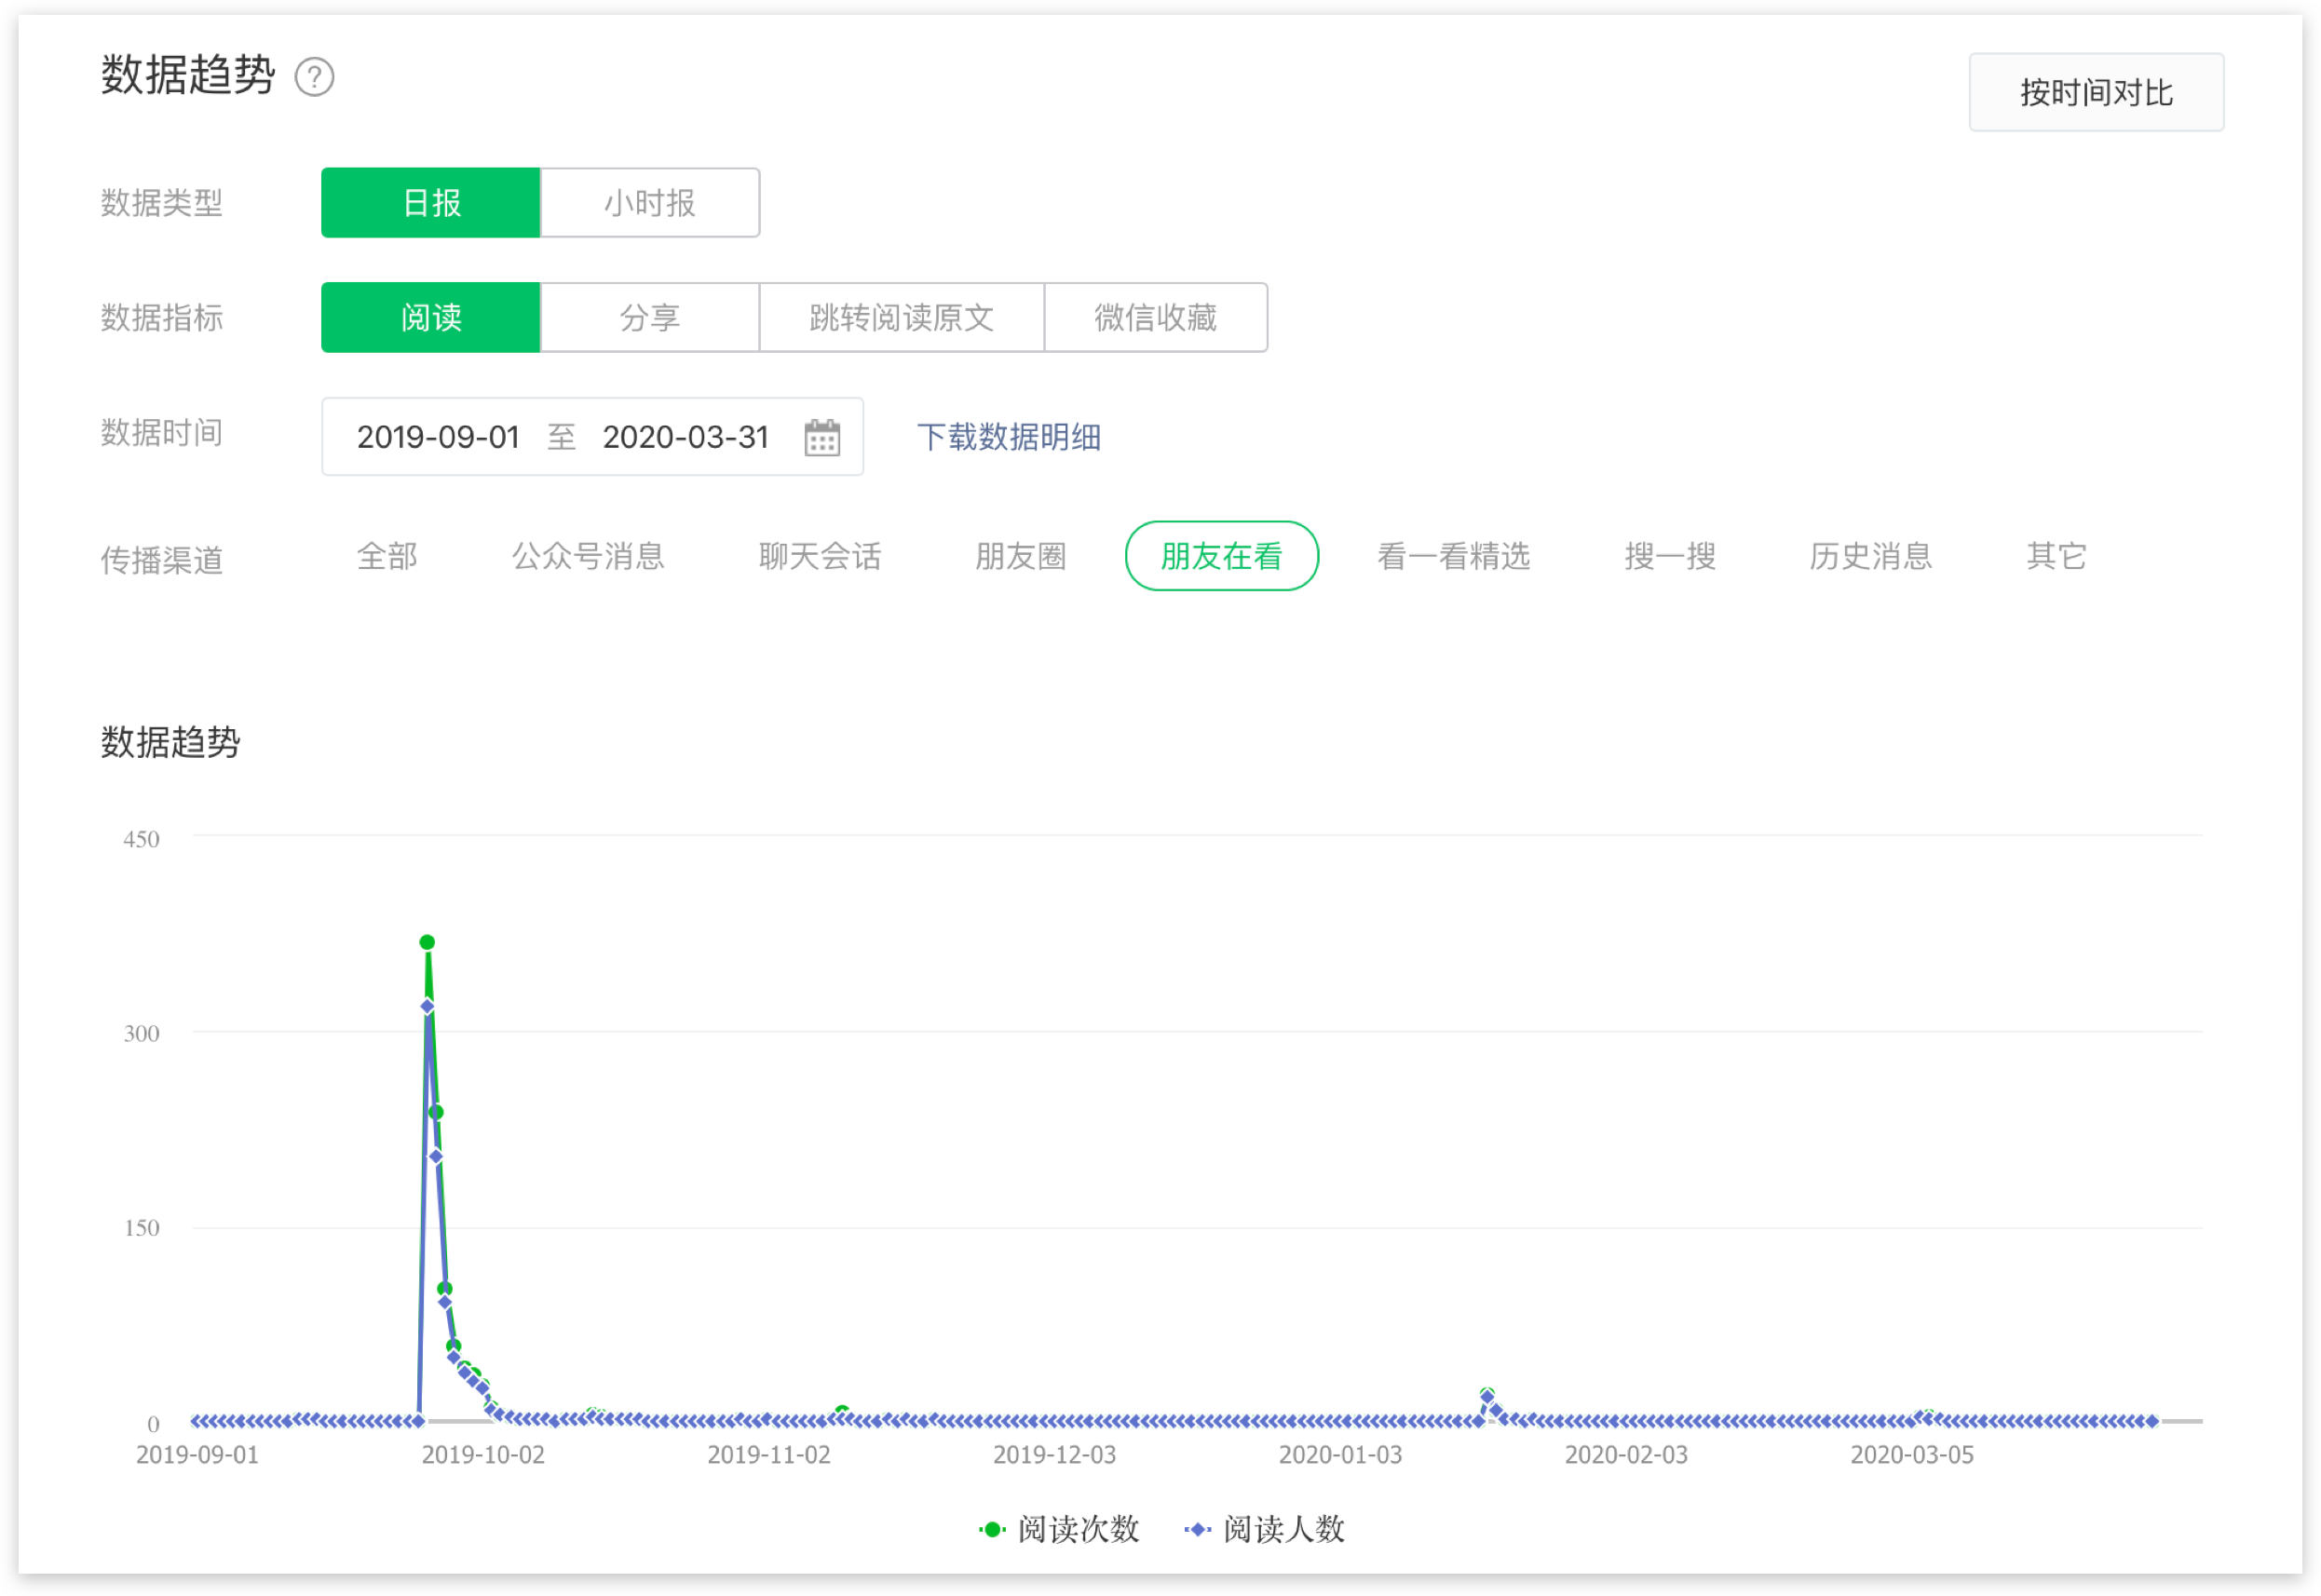Select the 看一看精选 channel

click(x=1453, y=556)
